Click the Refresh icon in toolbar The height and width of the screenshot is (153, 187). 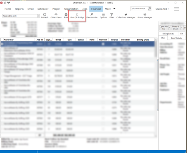pos(45,14)
